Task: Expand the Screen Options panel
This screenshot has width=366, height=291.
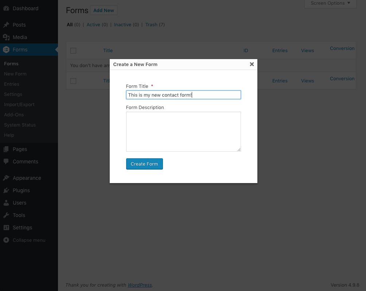Action: [330, 3]
